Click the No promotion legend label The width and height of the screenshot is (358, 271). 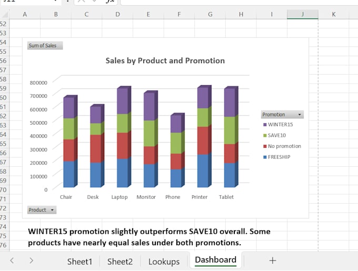(284, 146)
